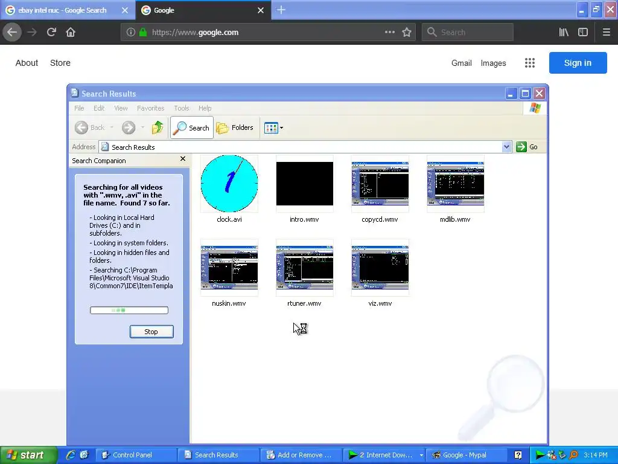Switch to Control Panel taskbar button
The height and width of the screenshot is (464, 618).
[136, 455]
